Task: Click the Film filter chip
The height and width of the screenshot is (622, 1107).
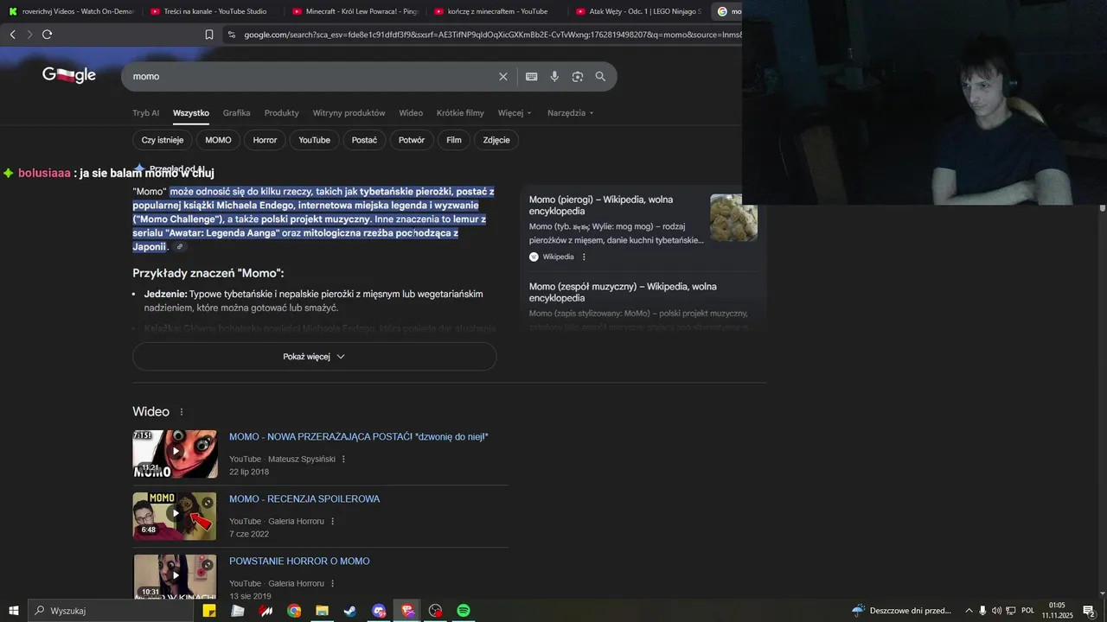Action: click(x=454, y=140)
